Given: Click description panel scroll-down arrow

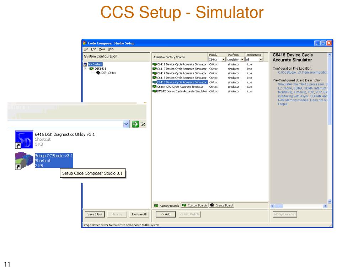Looking at the screenshot, I should pos(330,202).
